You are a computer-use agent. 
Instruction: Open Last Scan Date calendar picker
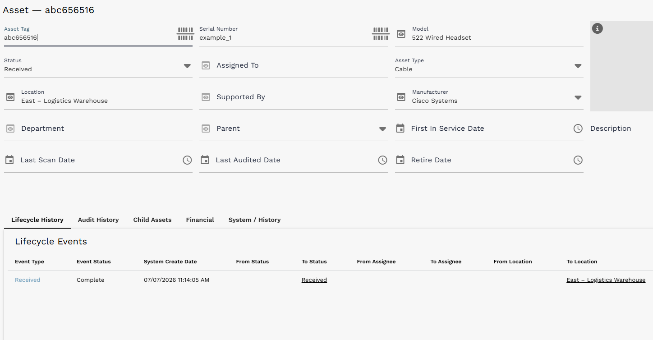[9, 160]
